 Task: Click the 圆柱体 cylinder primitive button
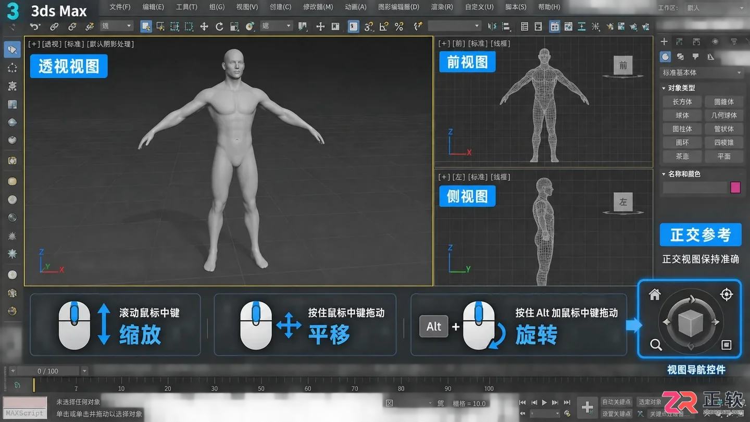coord(682,129)
